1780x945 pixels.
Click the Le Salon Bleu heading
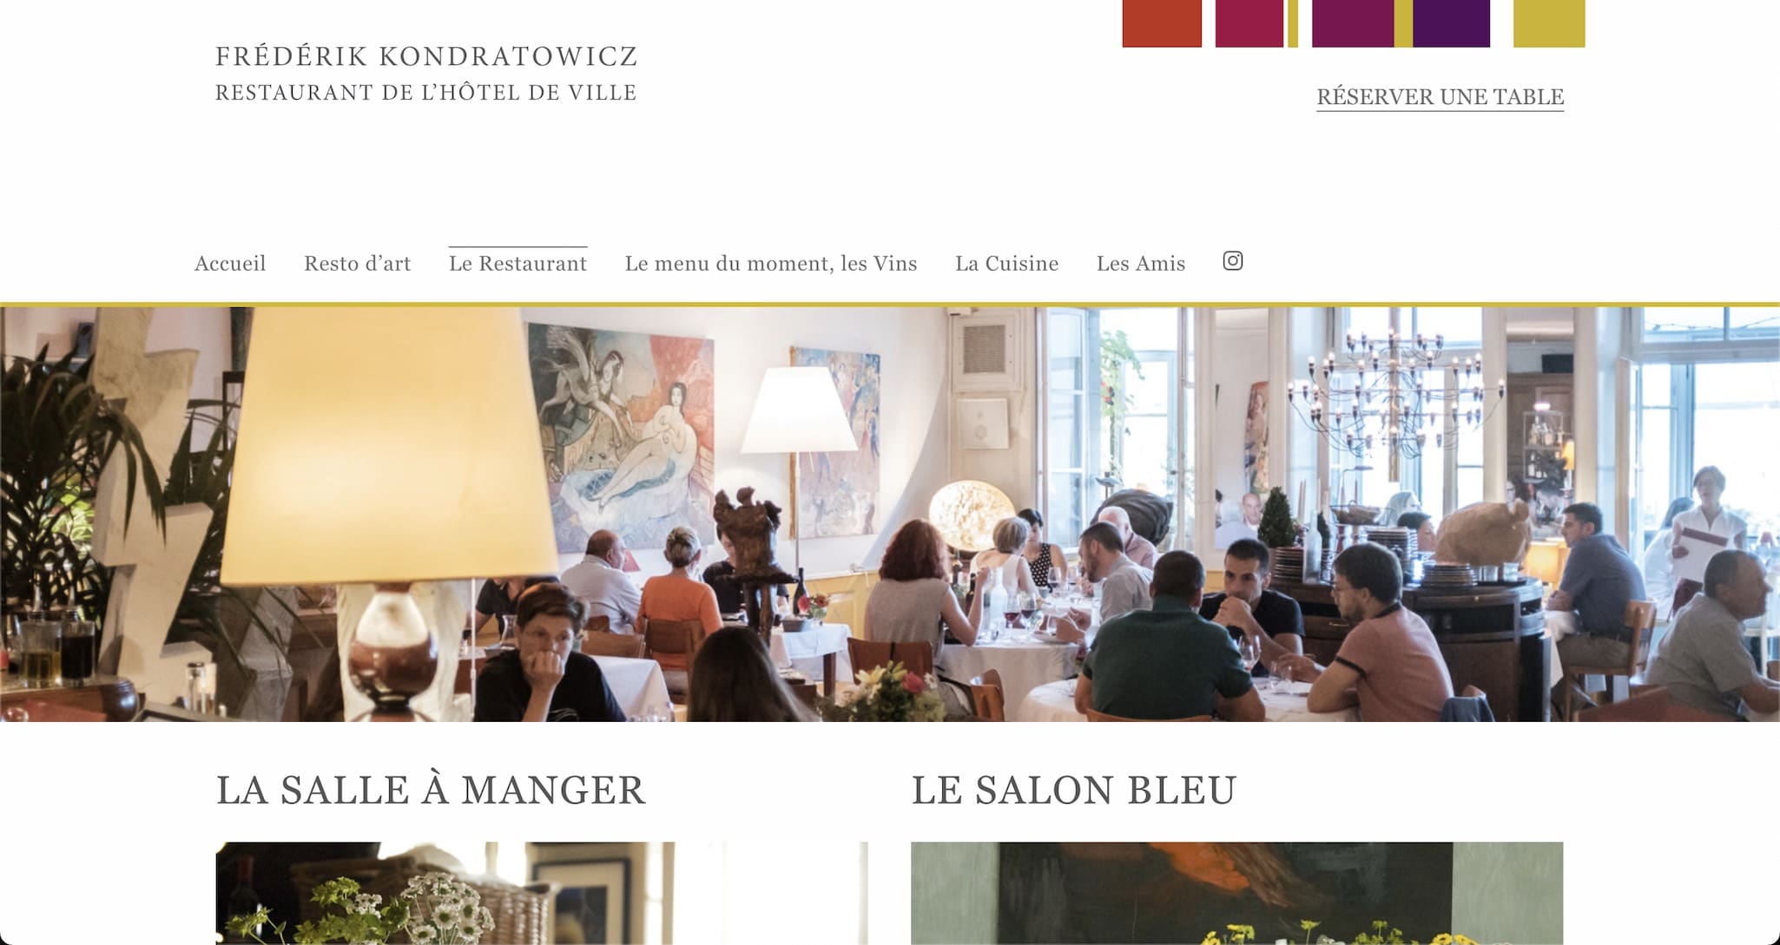point(1074,791)
